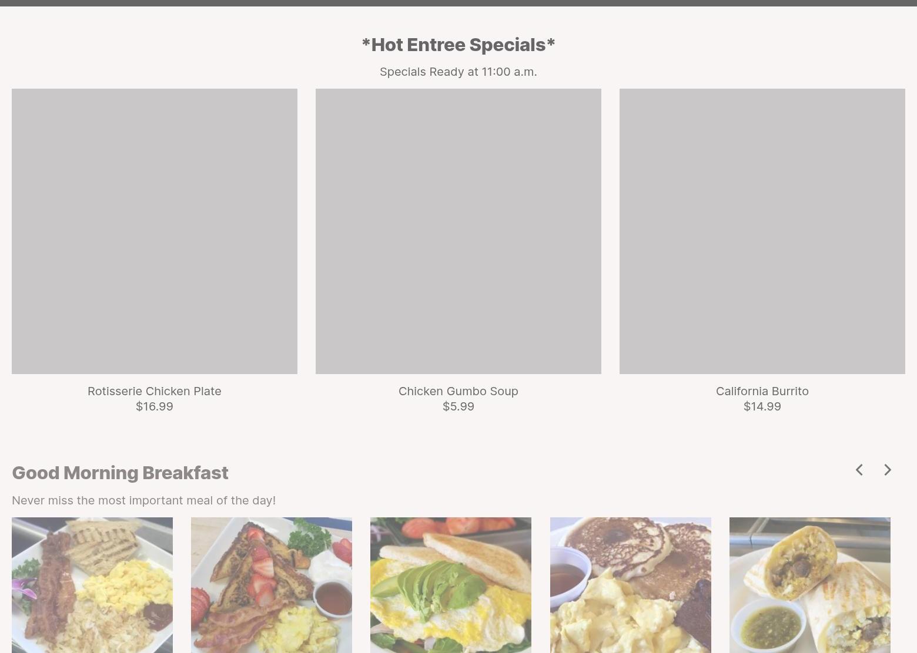Open the Chicken Gumbo Soup image
The image size is (917, 653).
tap(458, 231)
